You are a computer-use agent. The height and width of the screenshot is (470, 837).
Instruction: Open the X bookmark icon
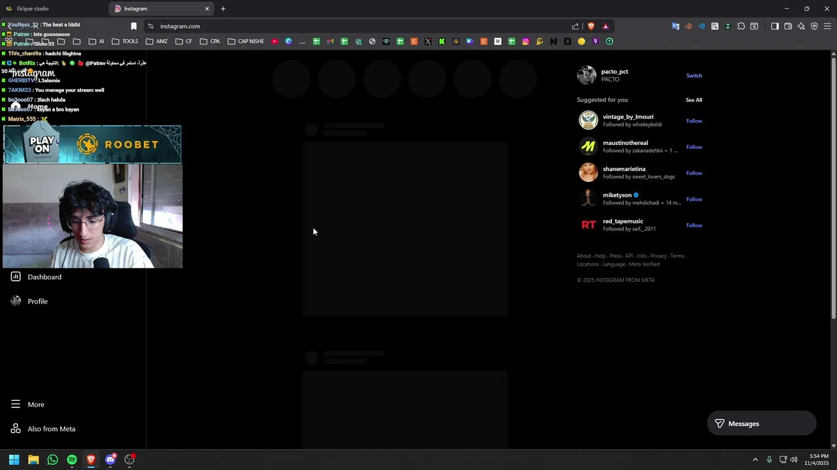[x=428, y=41]
